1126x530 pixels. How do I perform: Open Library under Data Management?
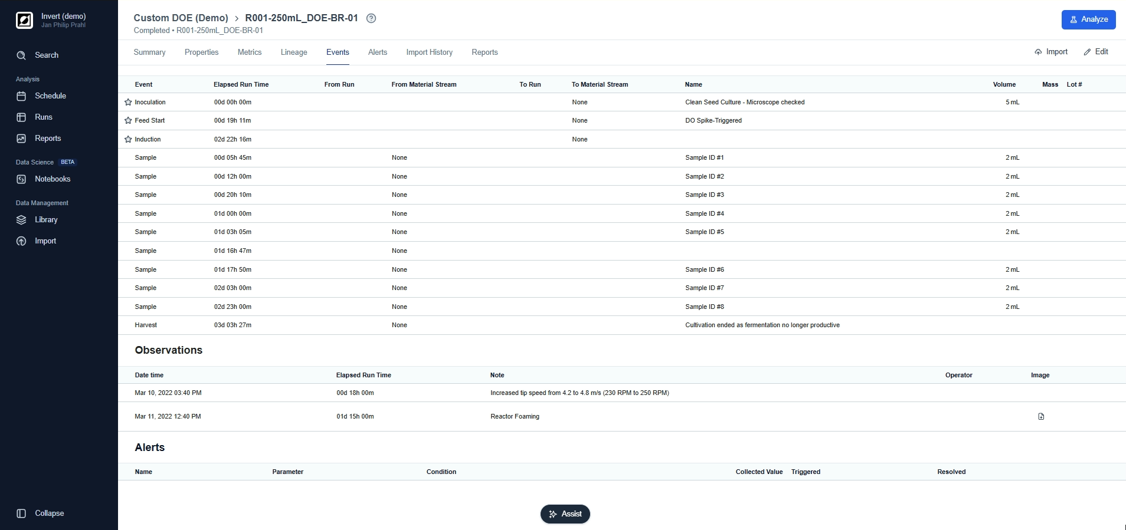pos(45,220)
